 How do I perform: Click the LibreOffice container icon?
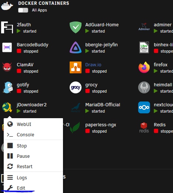tap(144, 47)
